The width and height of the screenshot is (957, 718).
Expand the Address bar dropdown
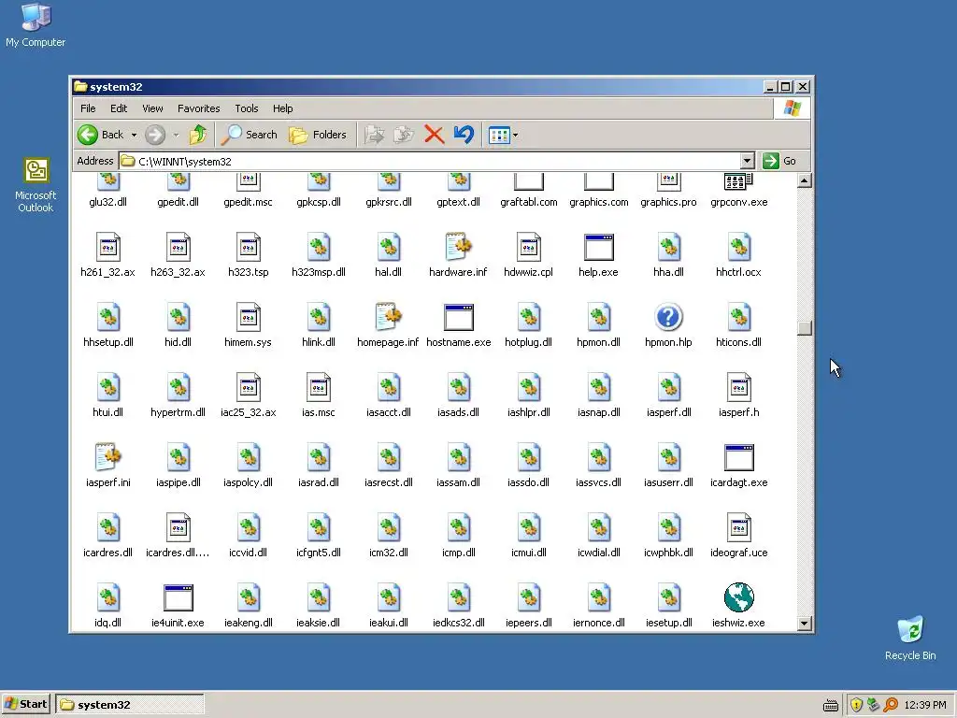747,161
